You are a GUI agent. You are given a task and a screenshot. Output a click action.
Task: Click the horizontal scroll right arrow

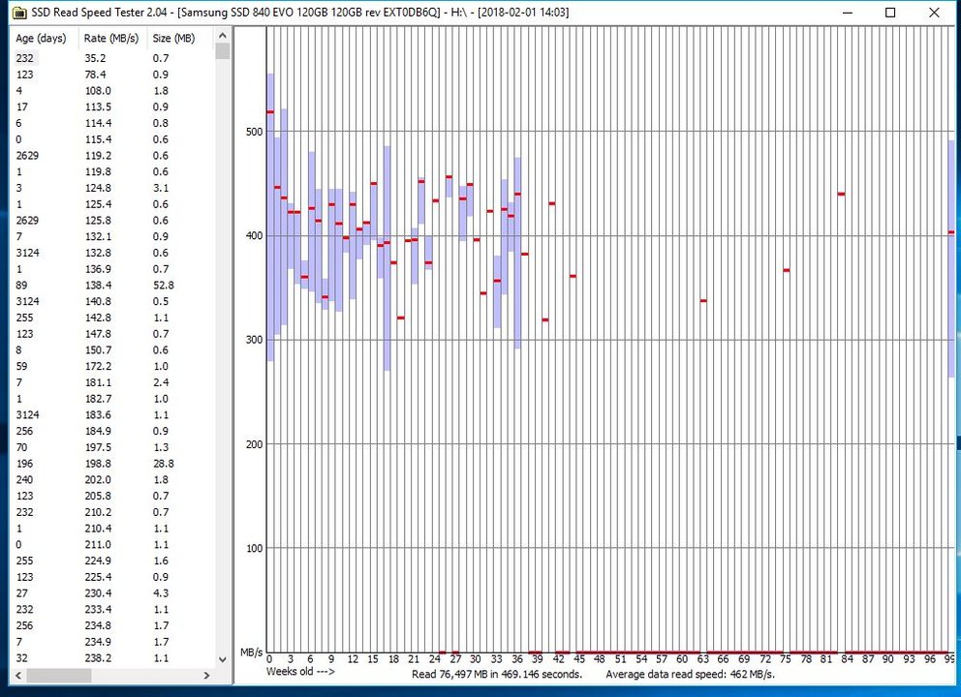tap(206, 675)
